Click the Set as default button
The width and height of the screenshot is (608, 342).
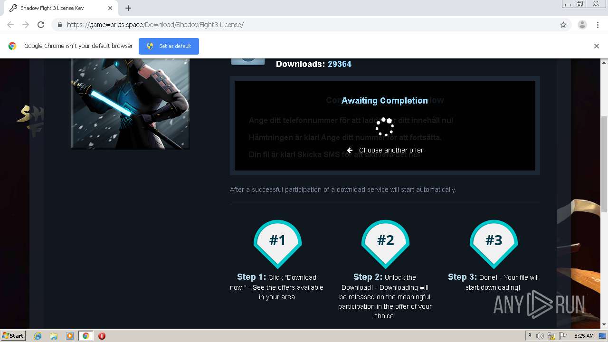pos(169,46)
